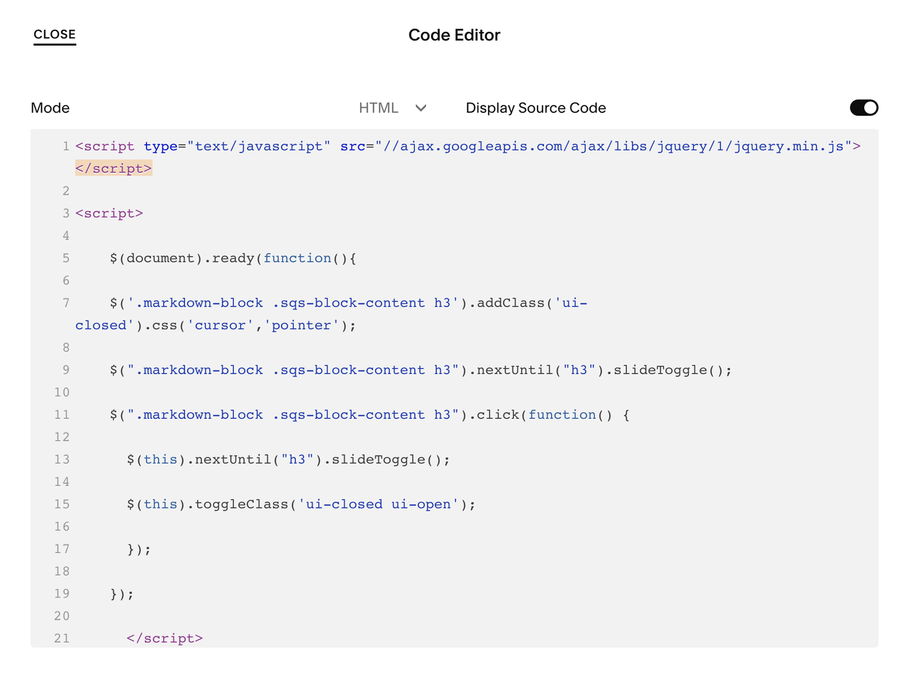This screenshot has height=680, width=909.
Task: Open the HTML mode dropdown
Action: pos(393,108)
